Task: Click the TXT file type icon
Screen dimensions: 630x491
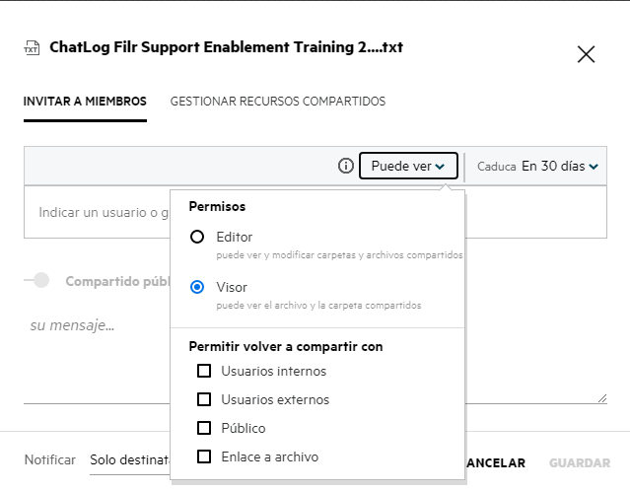Action: point(33,48)
